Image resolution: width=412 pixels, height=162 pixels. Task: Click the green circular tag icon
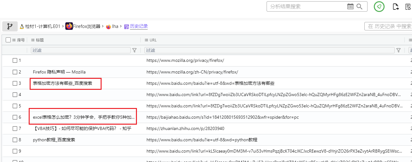coord(379,7)
